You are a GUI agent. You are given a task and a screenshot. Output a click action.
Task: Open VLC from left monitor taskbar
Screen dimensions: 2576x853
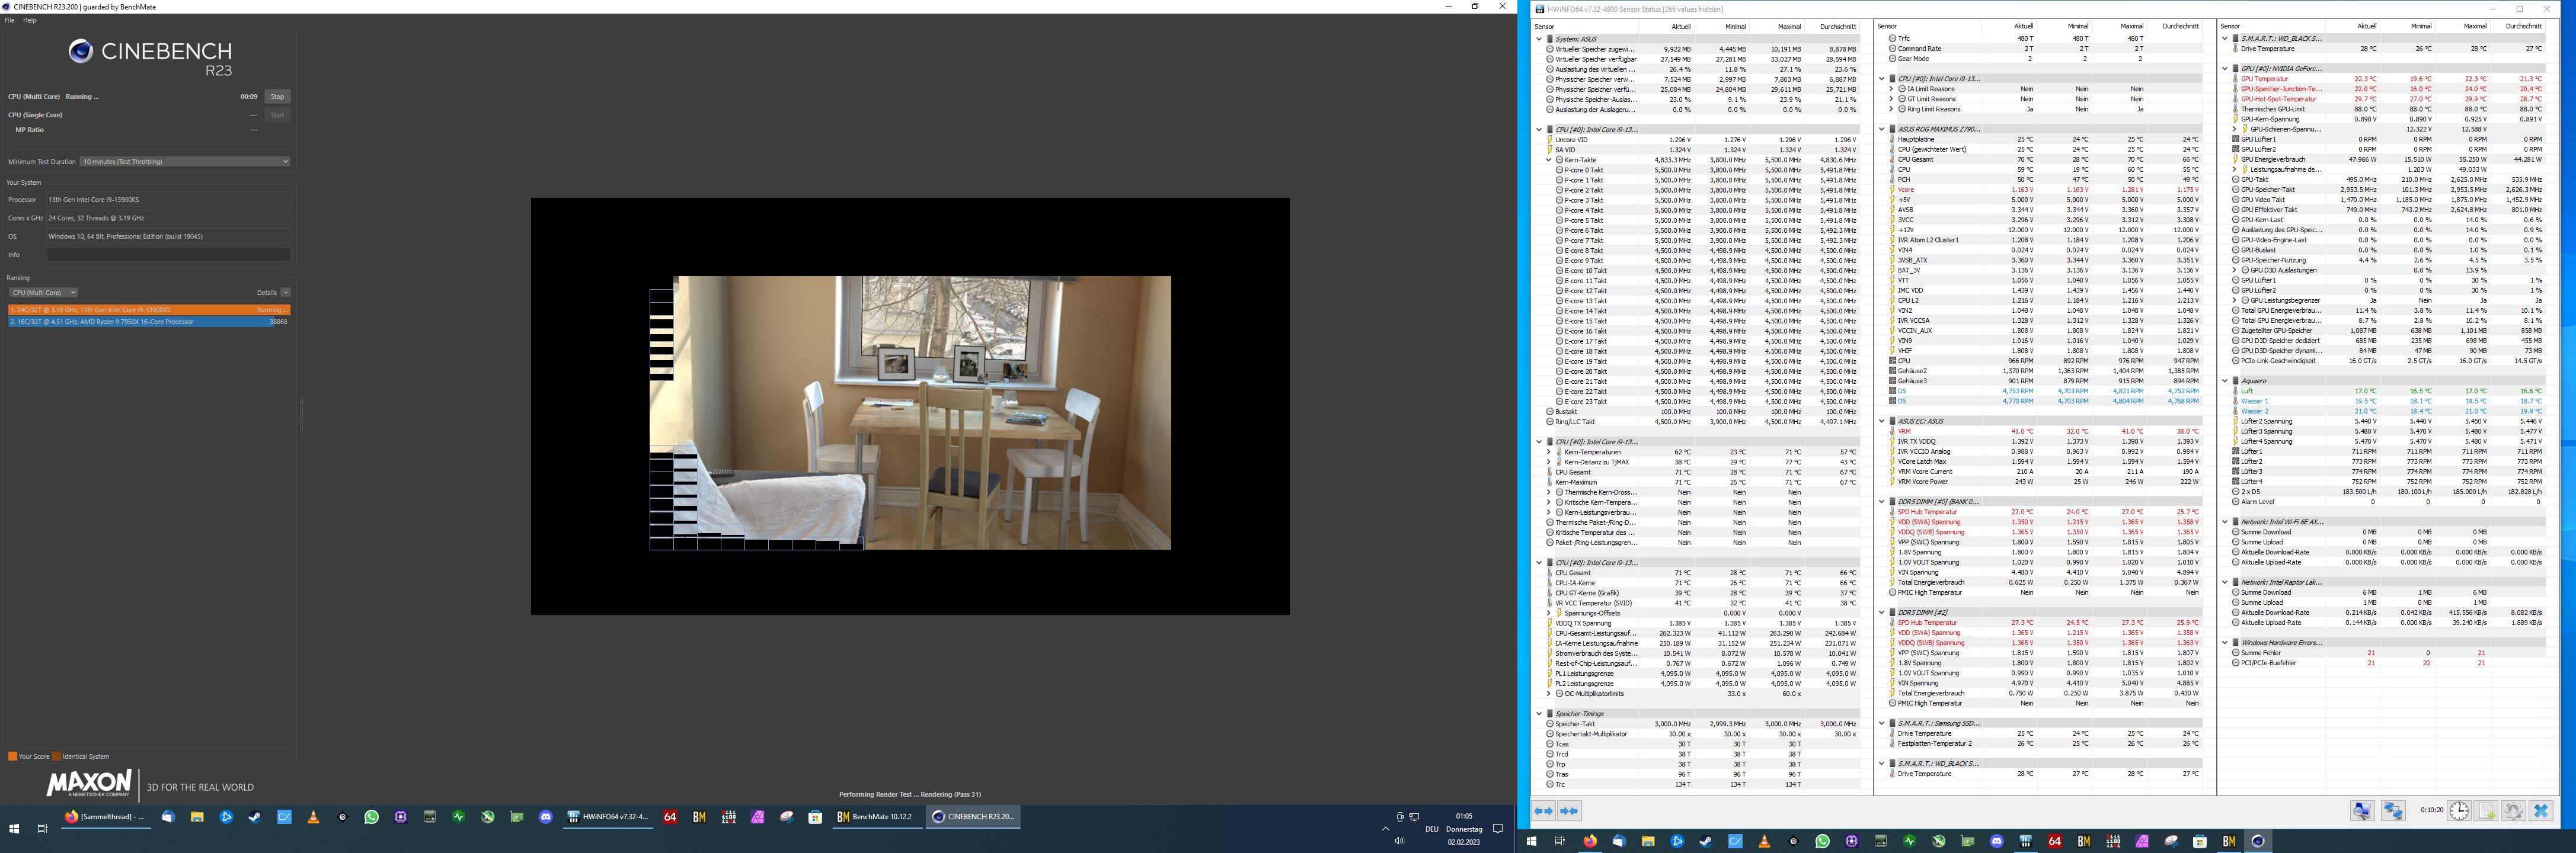point(313,817)
